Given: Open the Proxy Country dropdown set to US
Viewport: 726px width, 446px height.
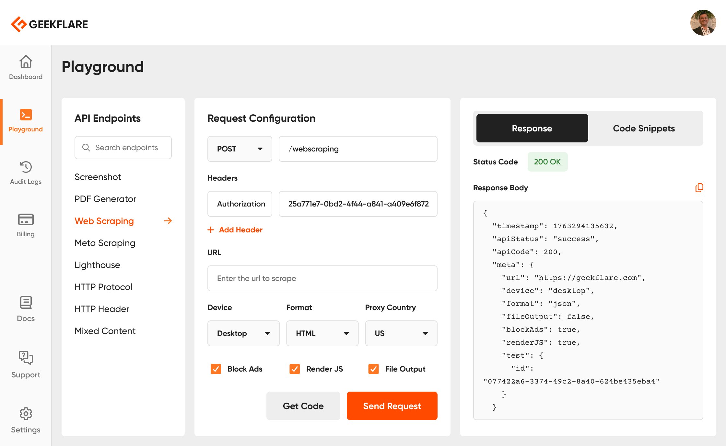Looking at the screenshot, I should [401, 333].
